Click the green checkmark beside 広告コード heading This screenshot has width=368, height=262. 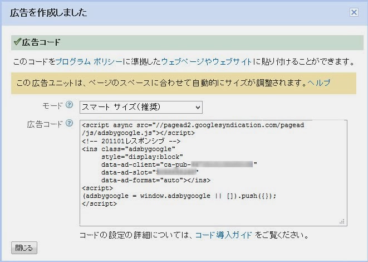coord(17,42)
